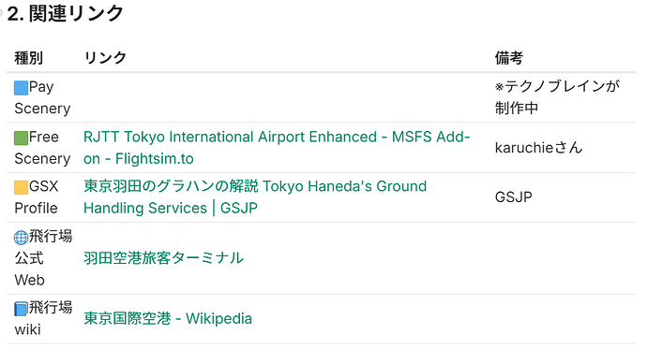Click the blue book icon beside 飛行場 wiki
This screenshot has width=647, height=349.
pos(21,309)
